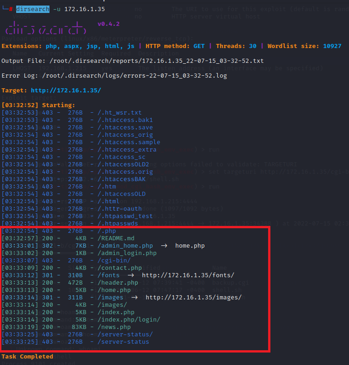Click the Task Completed message
The width and height of the screenshot is (349, 365).
[x=27, y=357]
